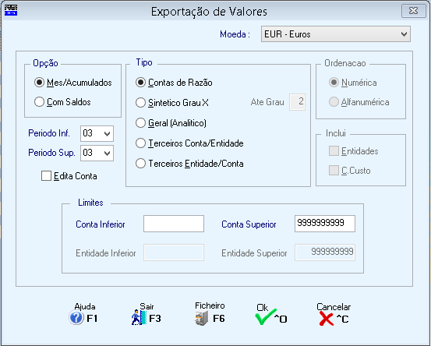Screen dimensions: 431x346
Task: Click the red Cancelar X icon
Action: [327, 319]
